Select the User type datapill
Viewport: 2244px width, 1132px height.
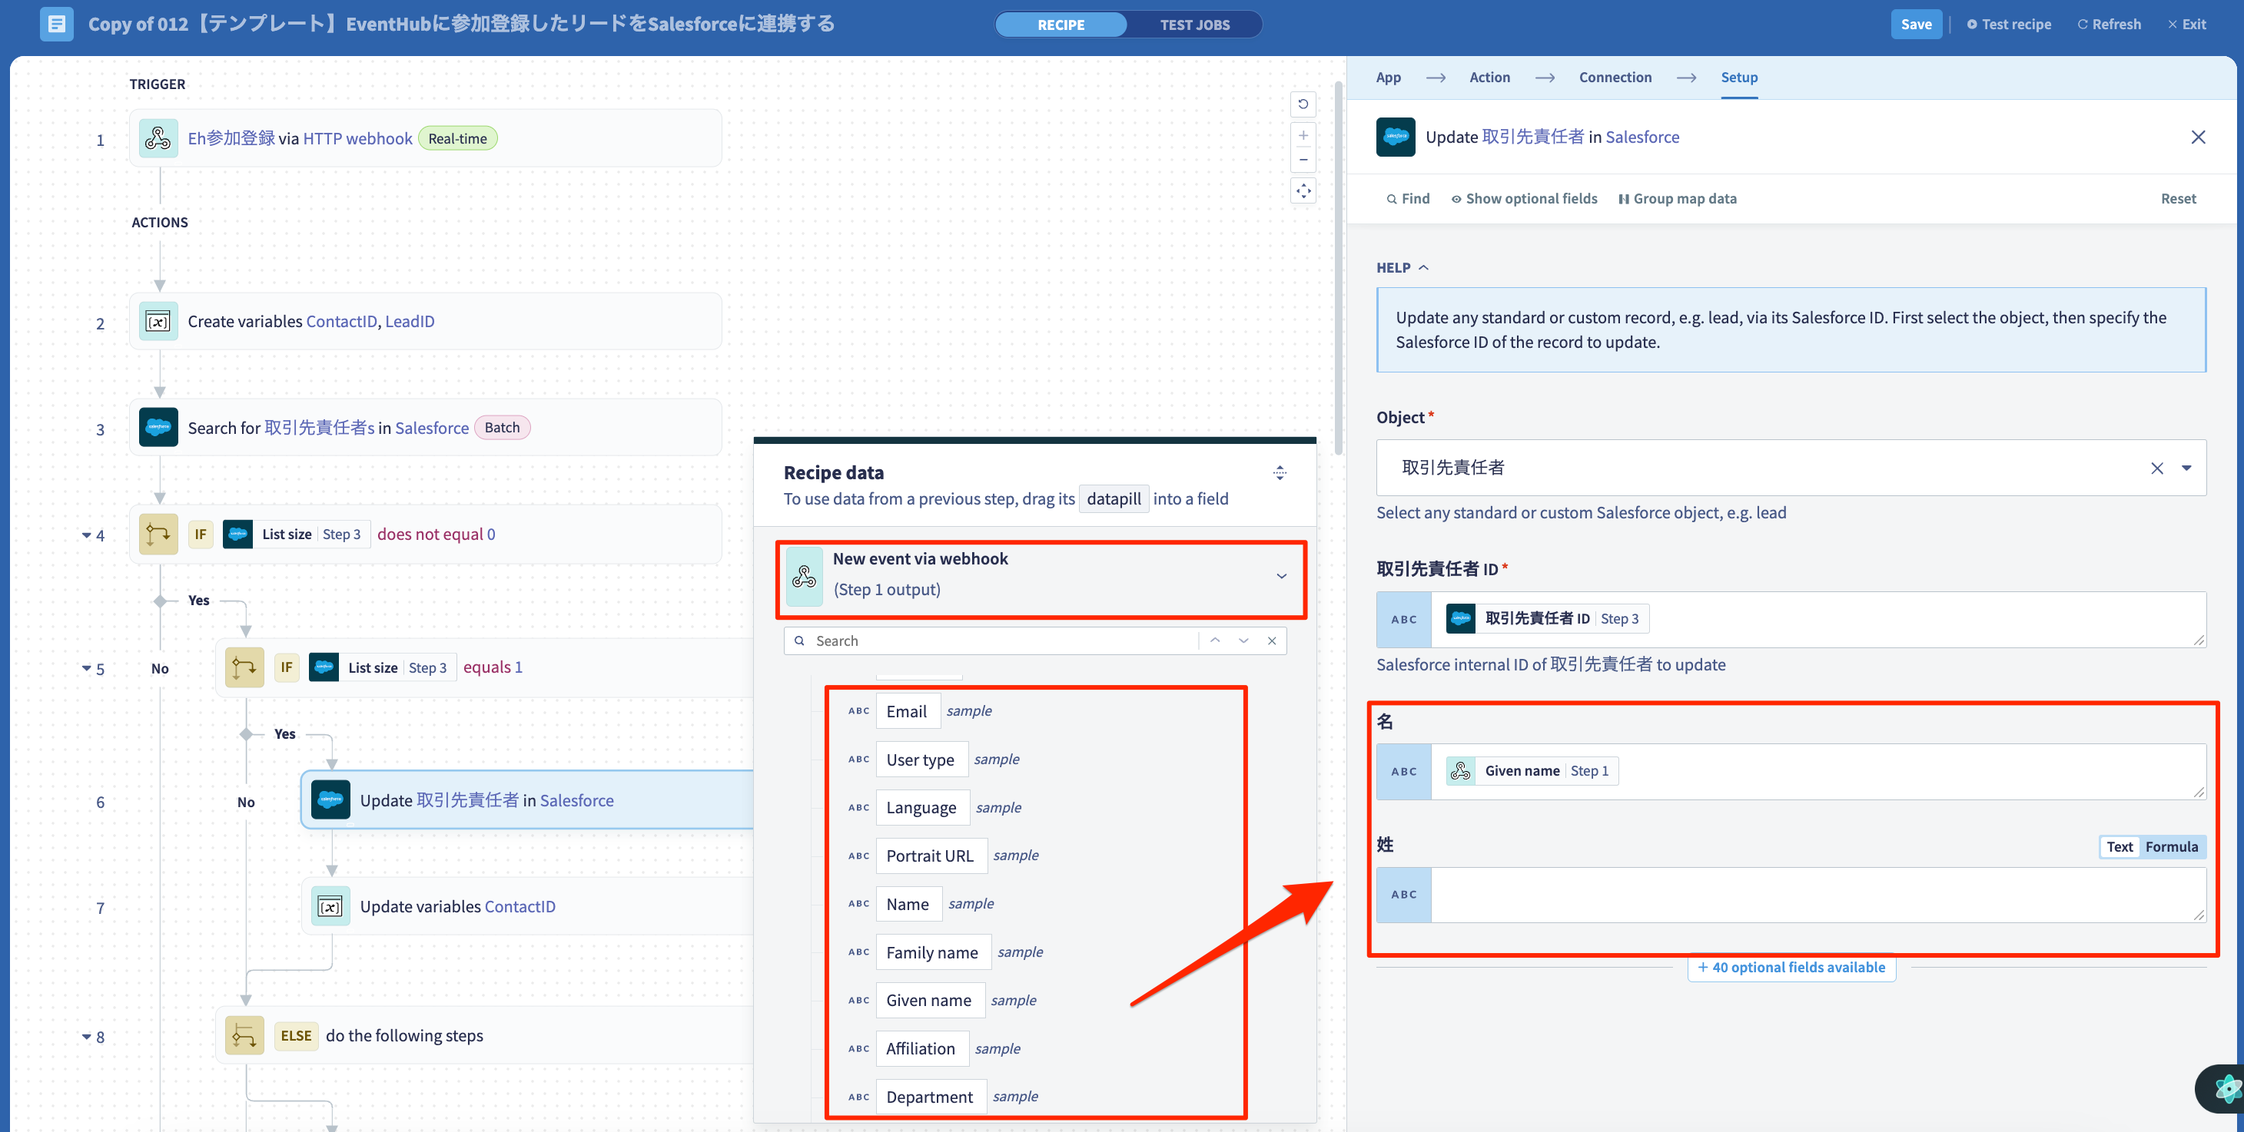click(921, 760)
